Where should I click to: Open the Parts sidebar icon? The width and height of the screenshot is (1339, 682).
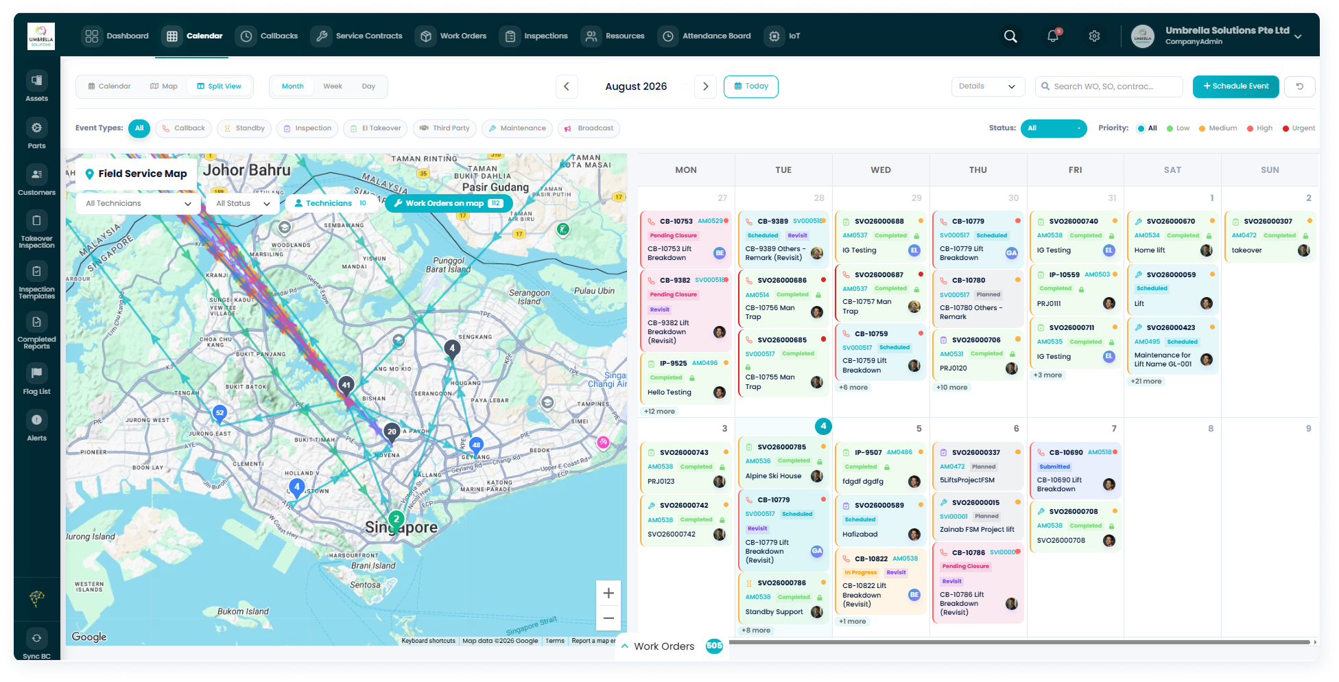[36, 128]
